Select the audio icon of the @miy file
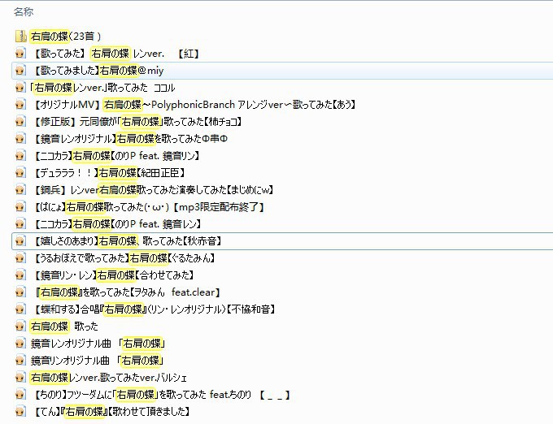Screen dimensions: 553x424 click(20, 71)
